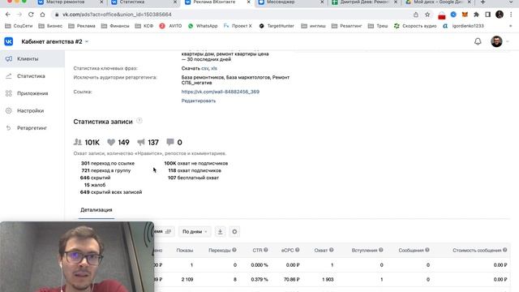Image resolution: width=519 pixels, height=292 pixels.
Task: Open the Chrome three-dot menu
Action: point(512,15)
